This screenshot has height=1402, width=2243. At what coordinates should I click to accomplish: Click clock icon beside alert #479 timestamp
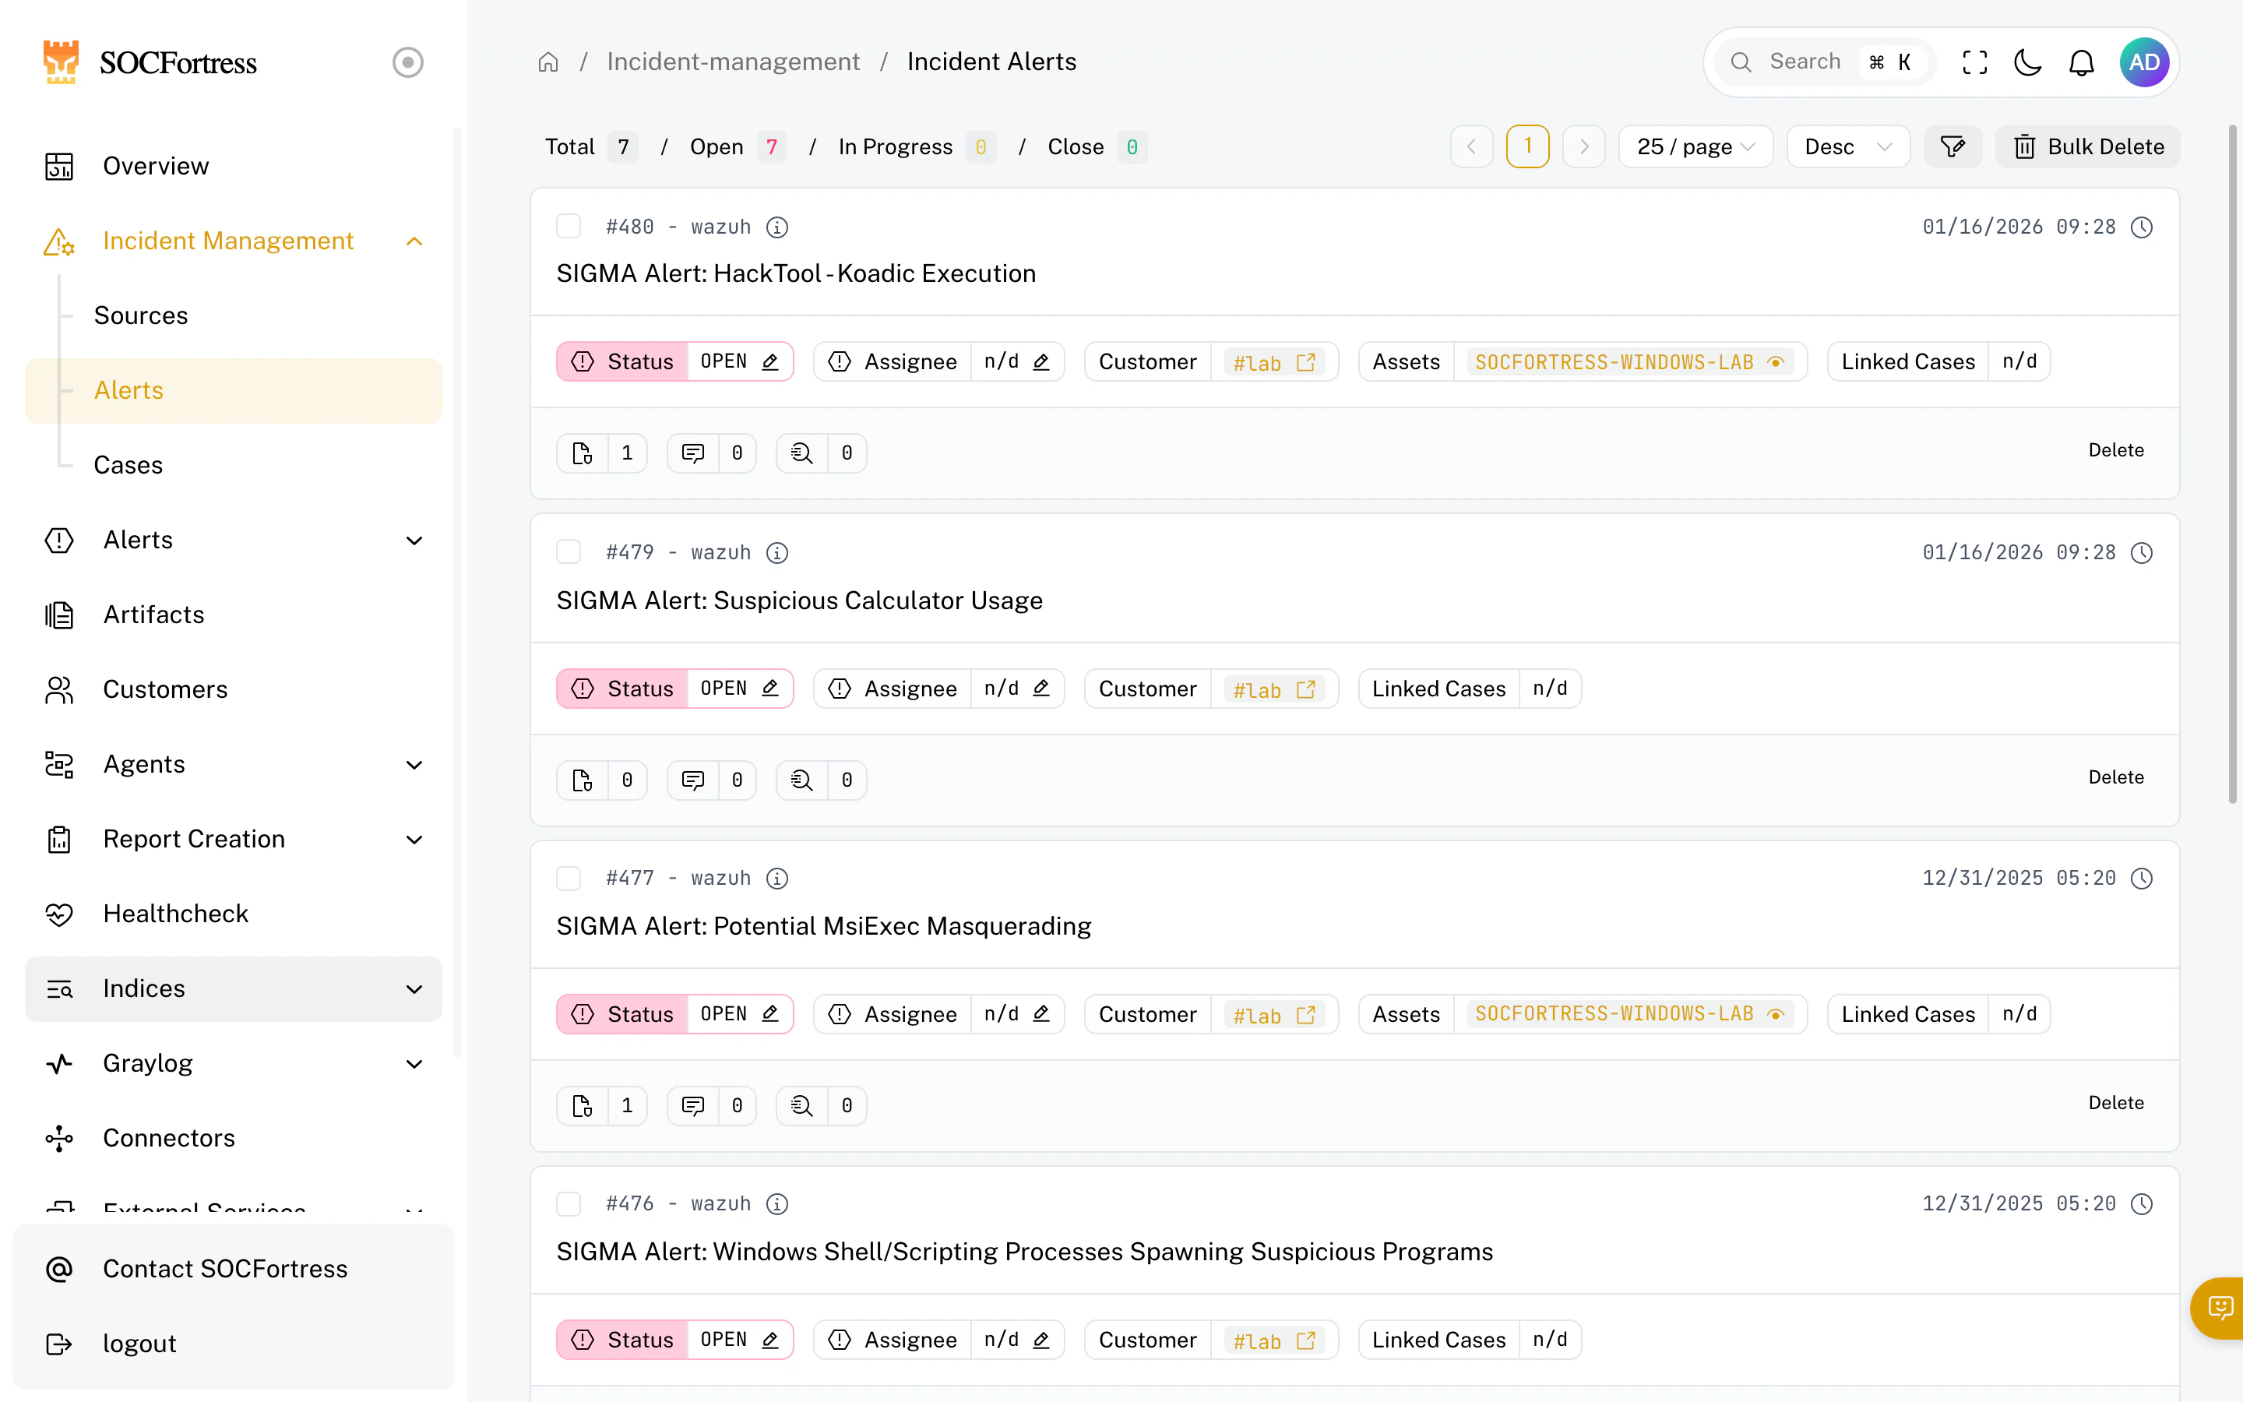pyautogui.click(x=2141, y=553)
